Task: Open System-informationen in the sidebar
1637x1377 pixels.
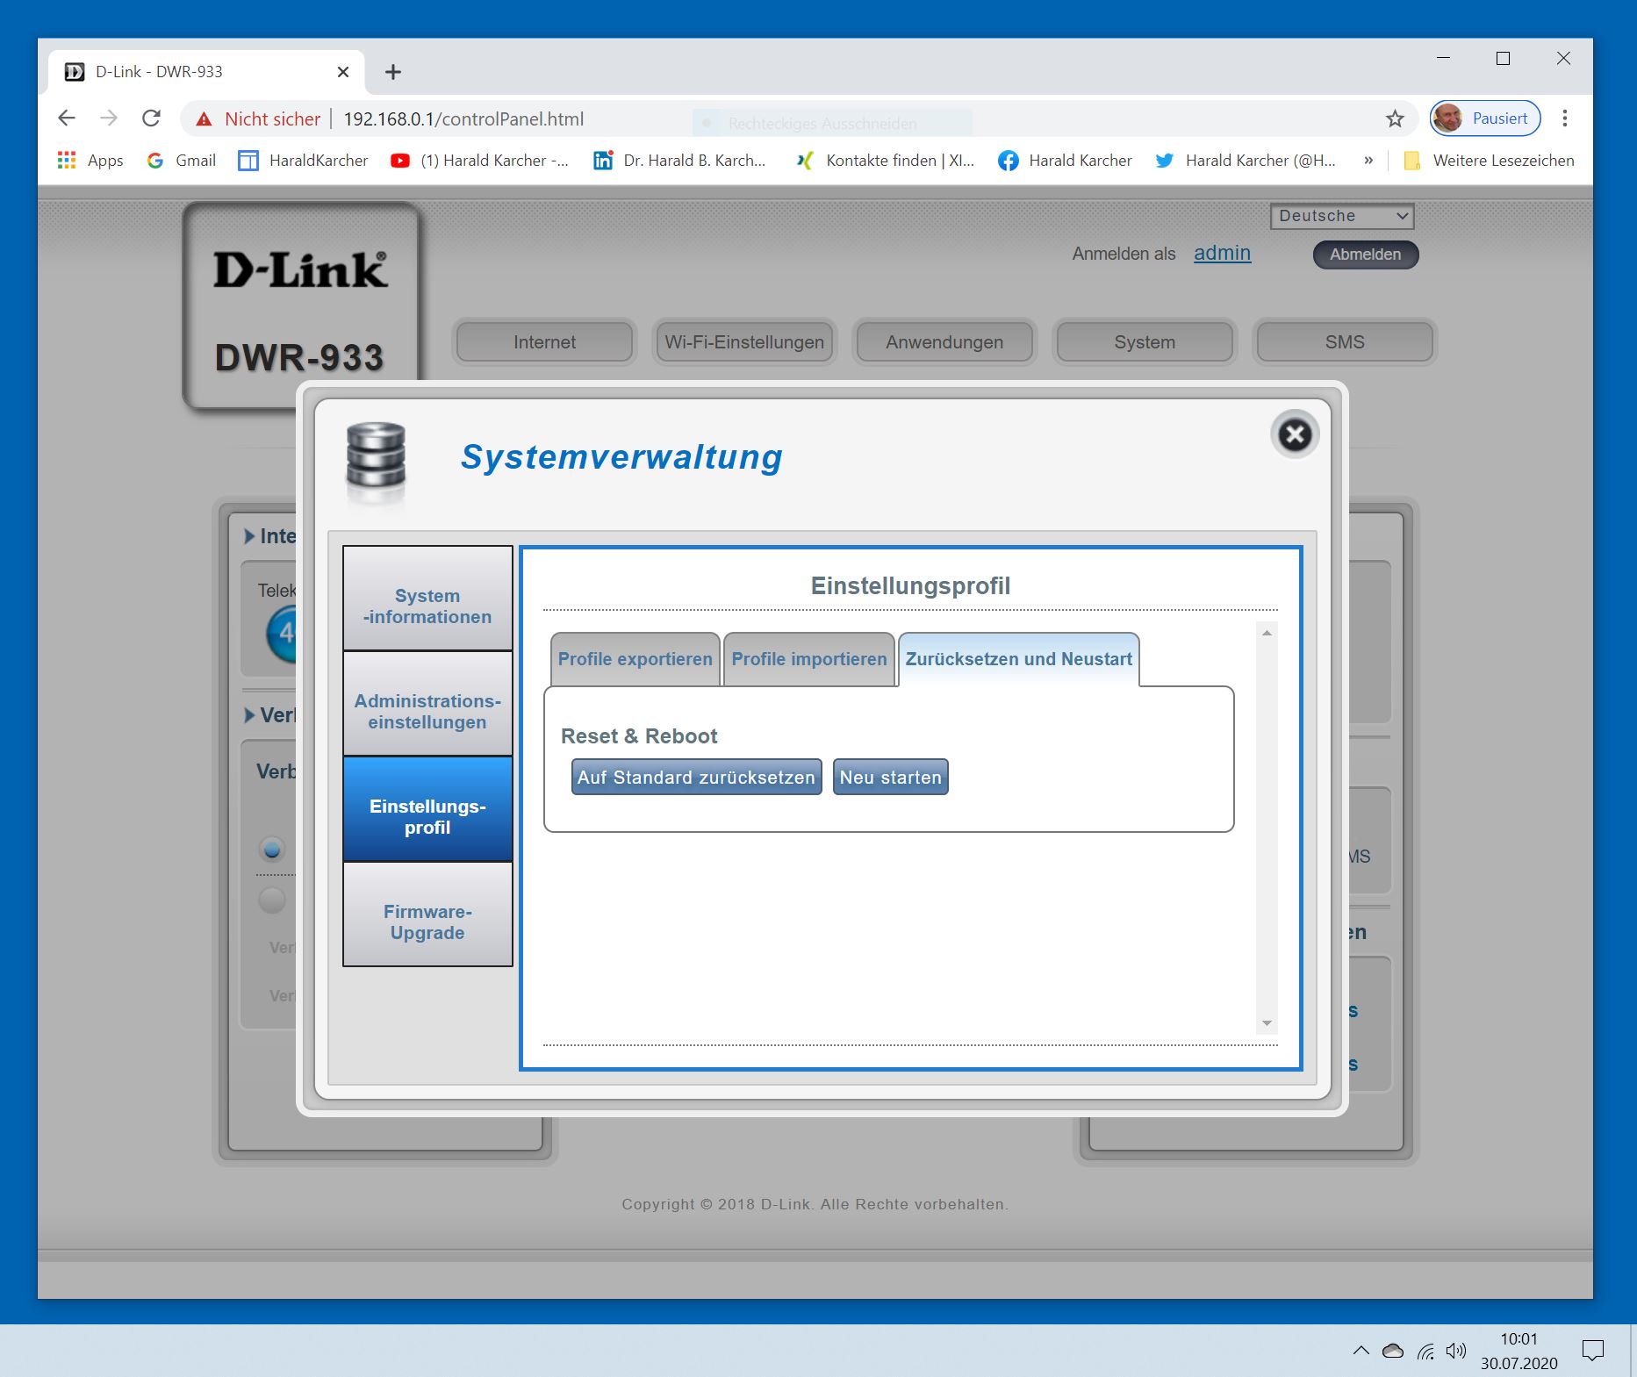Action: 427,598
